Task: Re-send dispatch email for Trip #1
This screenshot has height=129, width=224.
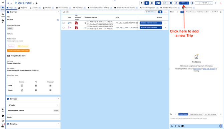Action: (149, 28)
